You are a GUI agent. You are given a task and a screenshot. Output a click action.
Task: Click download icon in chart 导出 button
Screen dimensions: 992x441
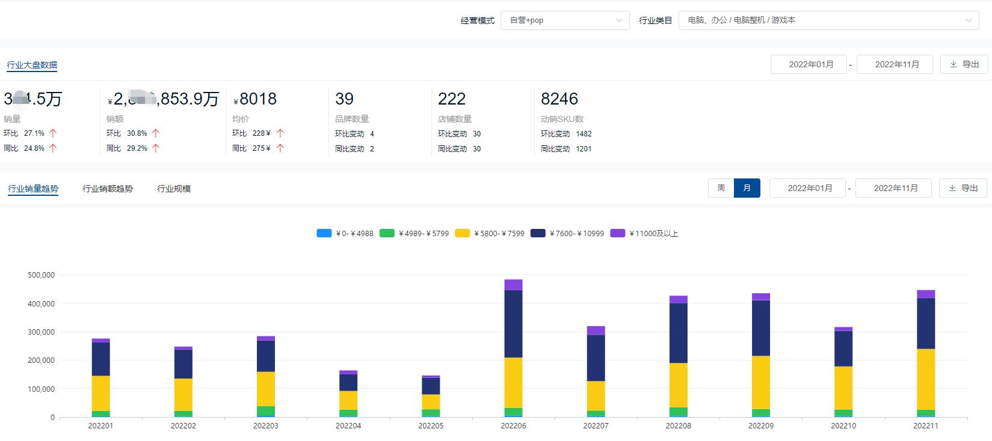pos(952,188)
